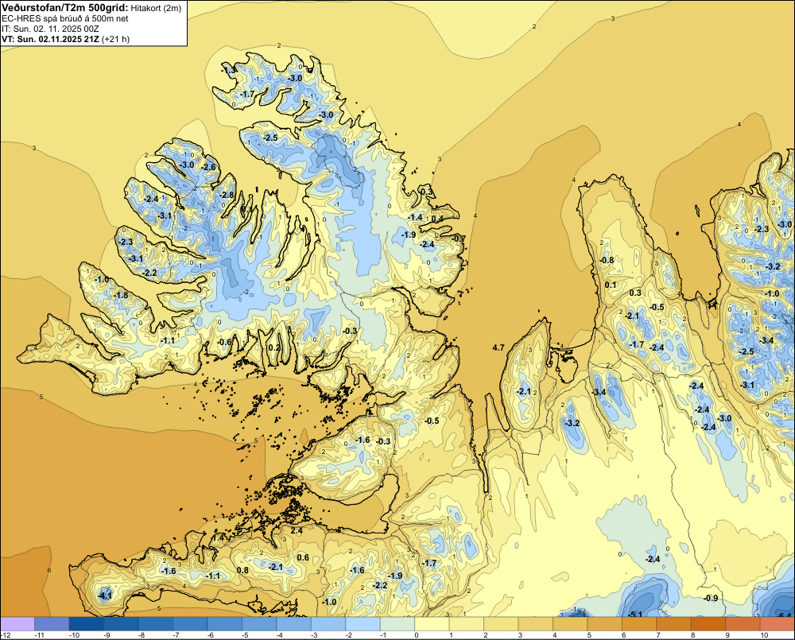This screenshot has height=640, width=795.
Task: Click the title text Veðurstofan/T2m 500grid
Action: tap(64, 7)
